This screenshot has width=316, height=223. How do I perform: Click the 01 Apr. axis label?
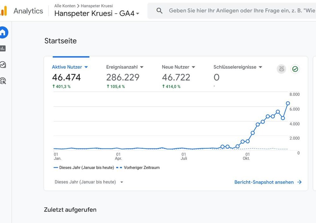[x=118, y=156]
